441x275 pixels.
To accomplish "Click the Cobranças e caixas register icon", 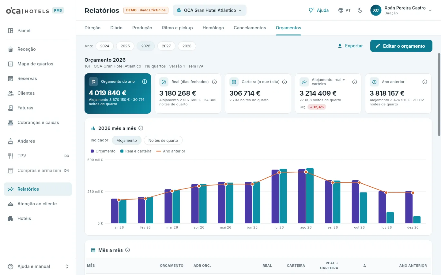I will (10, 123).
